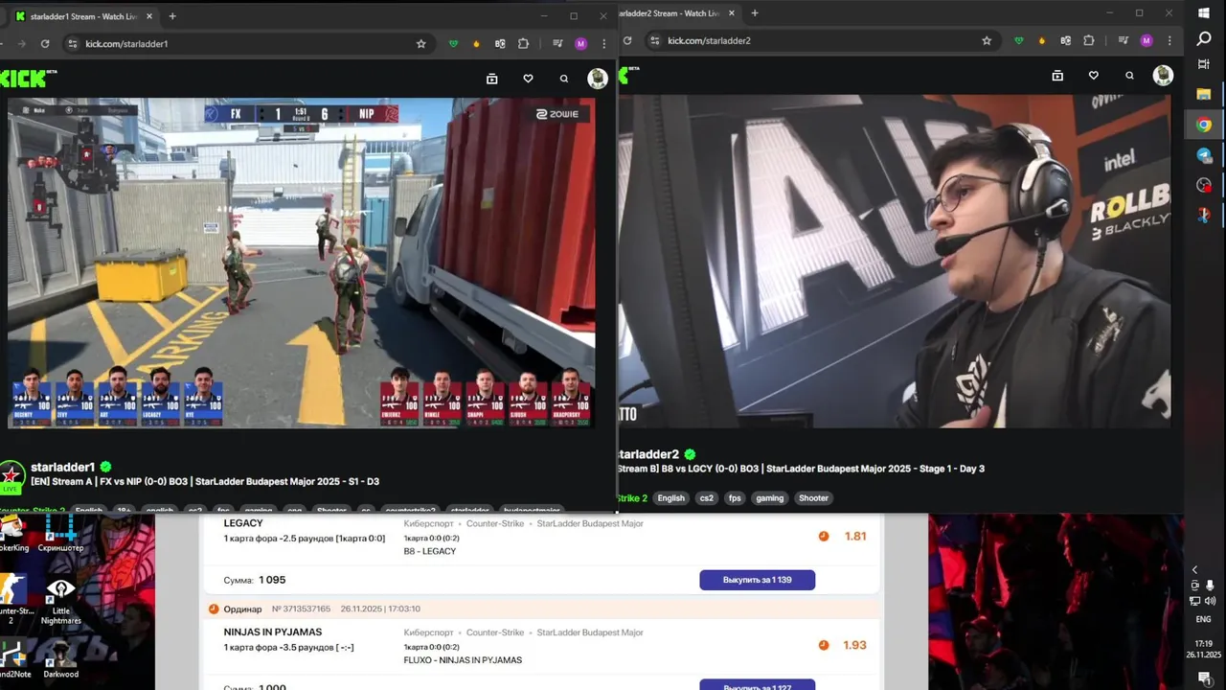
Task: Expand hidden system tray icons
Action: point(1194,570)
